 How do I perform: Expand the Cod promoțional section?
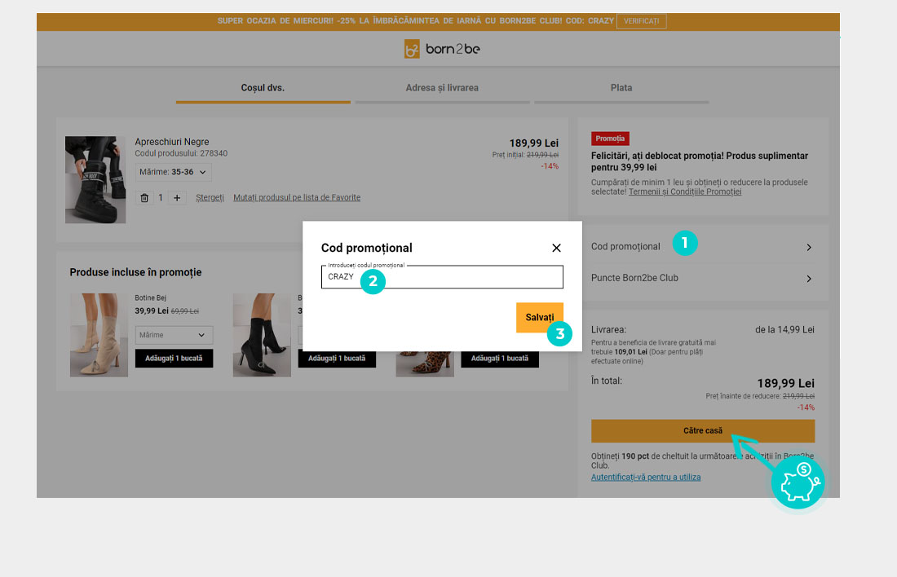click(x=701, y=247)
